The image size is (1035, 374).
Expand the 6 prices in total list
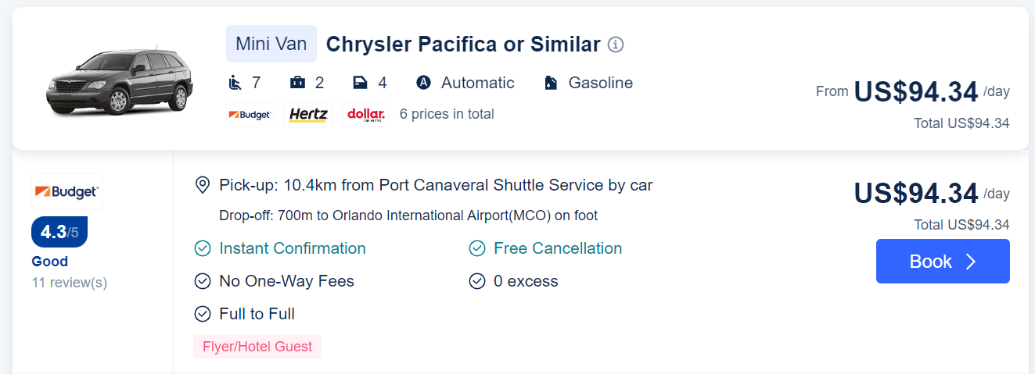(447, 114)
